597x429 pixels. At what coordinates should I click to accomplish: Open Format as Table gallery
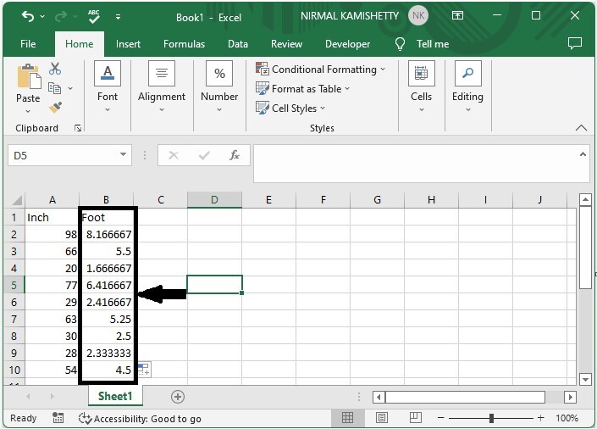(302, 89)
